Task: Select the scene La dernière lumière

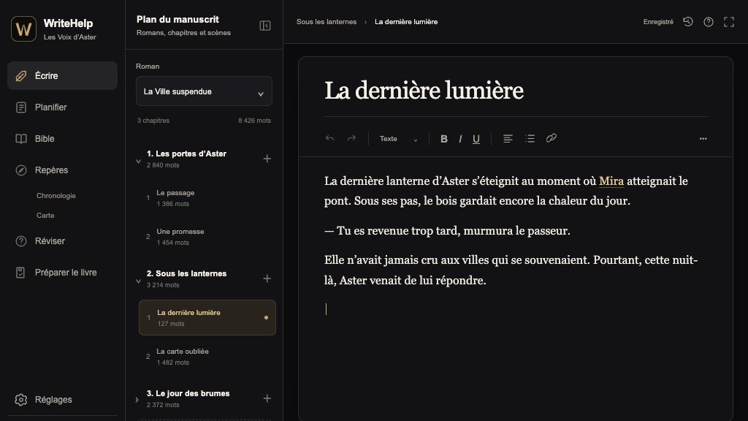Action: [207, 317]
